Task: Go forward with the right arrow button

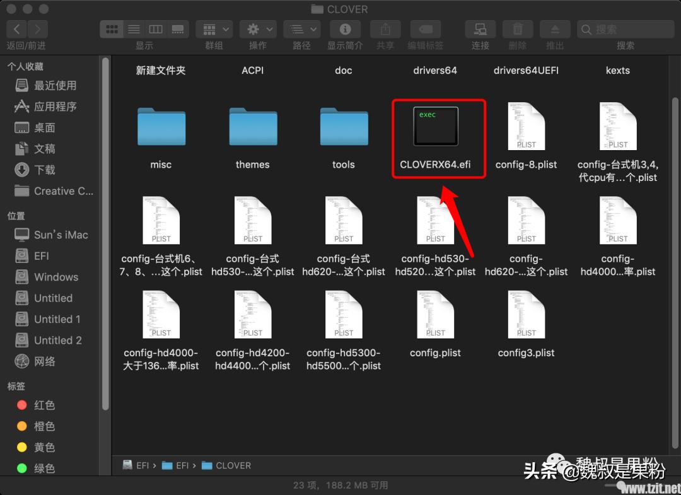Action: pos(37,29)
